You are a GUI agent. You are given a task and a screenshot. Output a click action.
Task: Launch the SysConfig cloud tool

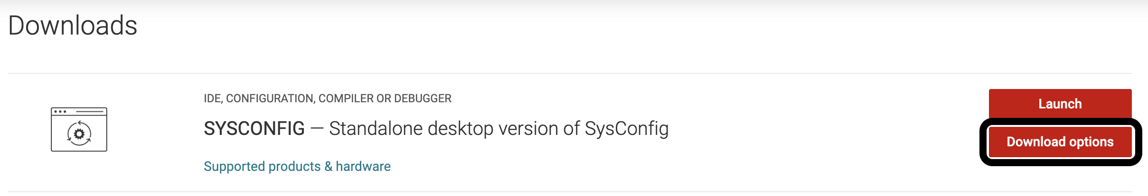point(1060,104)
